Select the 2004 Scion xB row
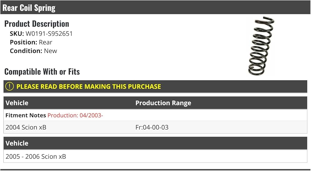 coord(155,127)
